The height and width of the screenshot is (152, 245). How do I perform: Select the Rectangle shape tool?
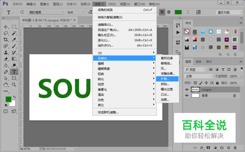click(x=14, y=78)
